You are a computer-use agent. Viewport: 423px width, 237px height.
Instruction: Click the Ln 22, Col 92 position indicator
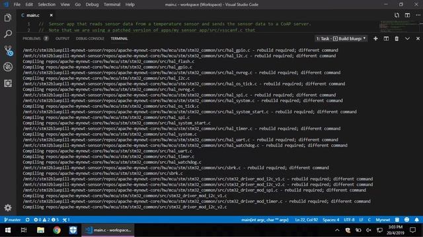(x=306, y=219)
